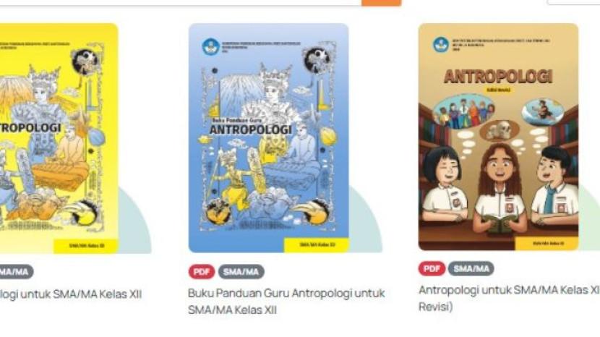Open the blue Buku Panduan Guru Antropologi cover
Screen dimensions: 600x337
click(x=268, y=138)
